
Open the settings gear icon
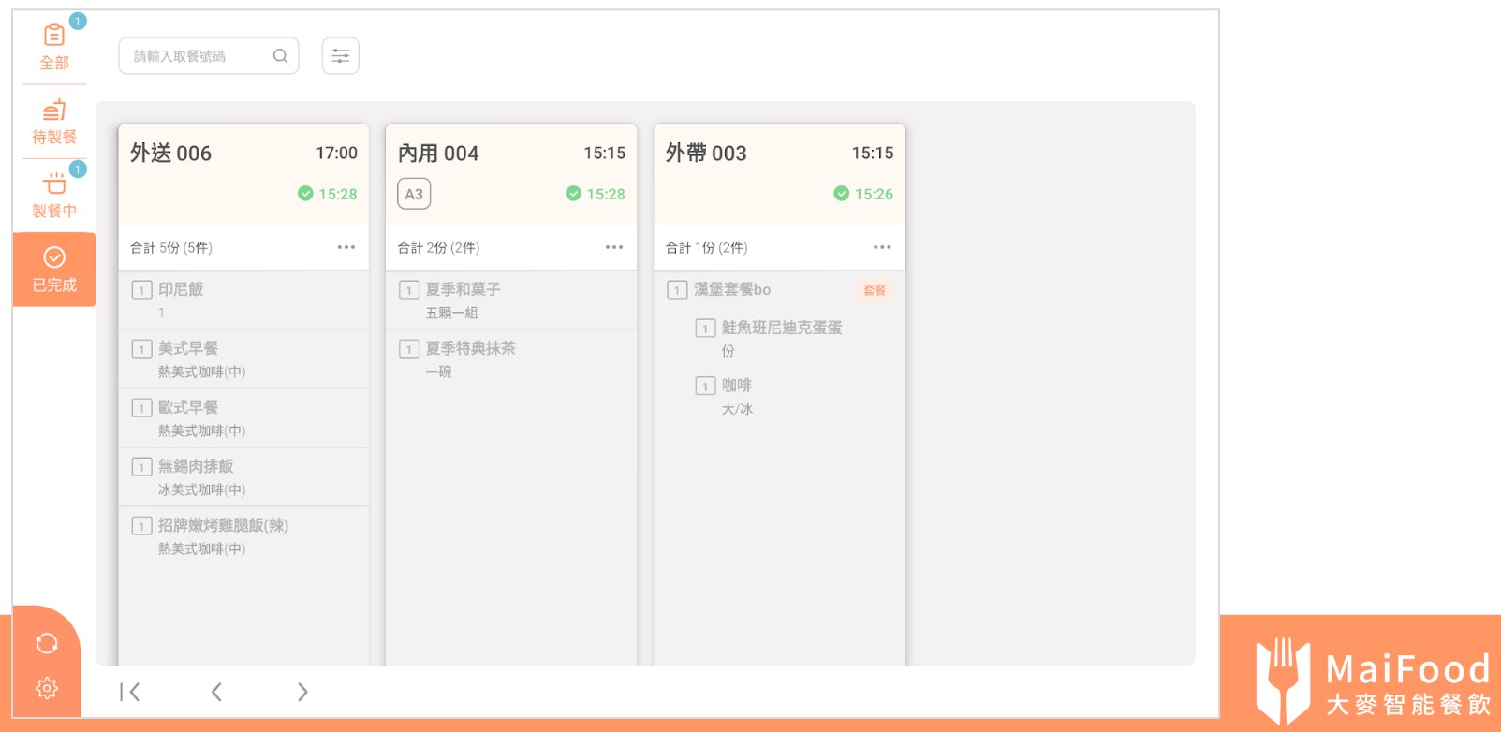(47, 688)
